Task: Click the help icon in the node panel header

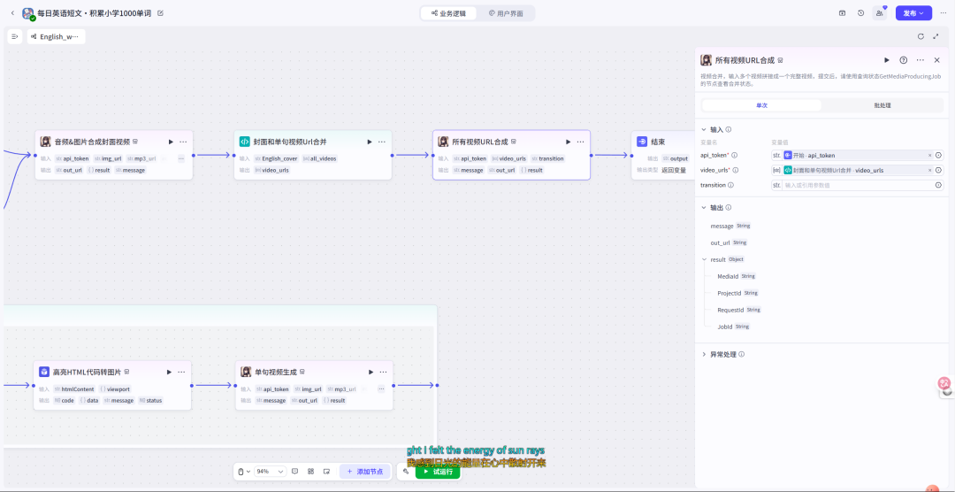Action: (x=903, y=60)
